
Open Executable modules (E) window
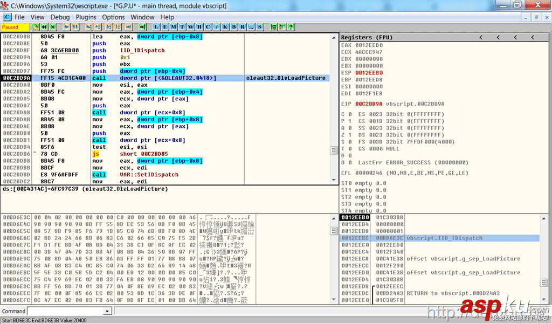coord(165,27)
